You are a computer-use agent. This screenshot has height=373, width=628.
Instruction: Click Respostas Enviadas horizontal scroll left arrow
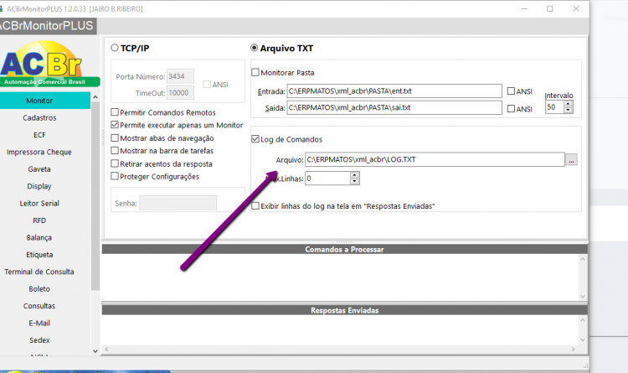106,350
